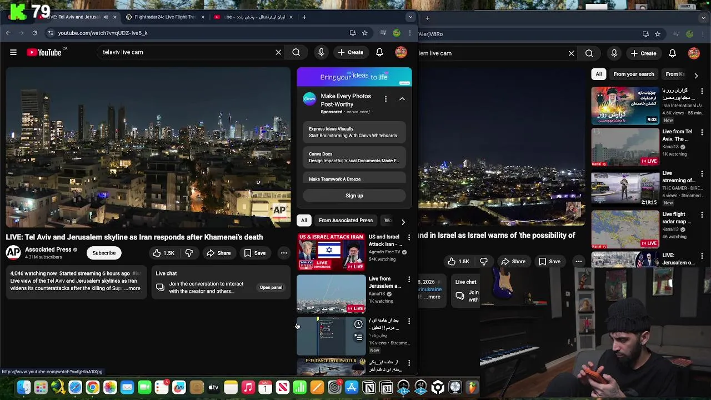Open options for 'Live from Jerusalem' video
This screenshot has height=400, width=711.
coord(409,279)
